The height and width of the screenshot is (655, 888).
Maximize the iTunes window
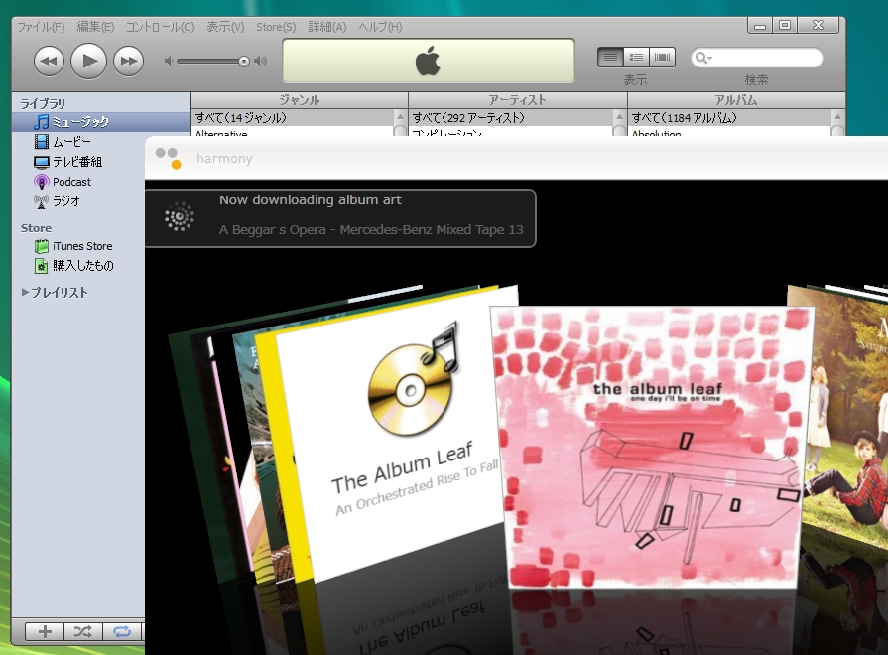785,26
